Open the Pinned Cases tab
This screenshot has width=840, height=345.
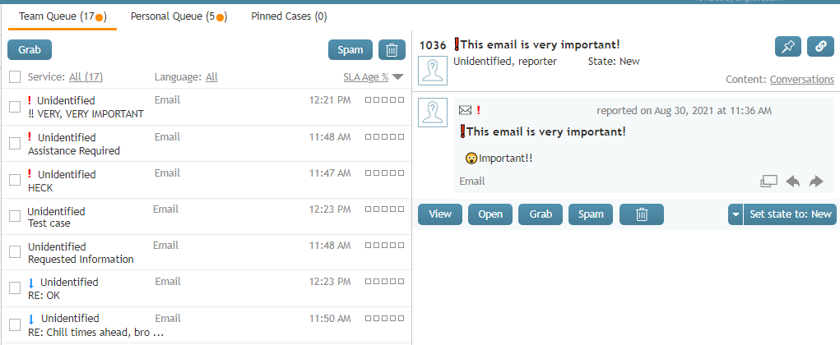tap(289, 16)
